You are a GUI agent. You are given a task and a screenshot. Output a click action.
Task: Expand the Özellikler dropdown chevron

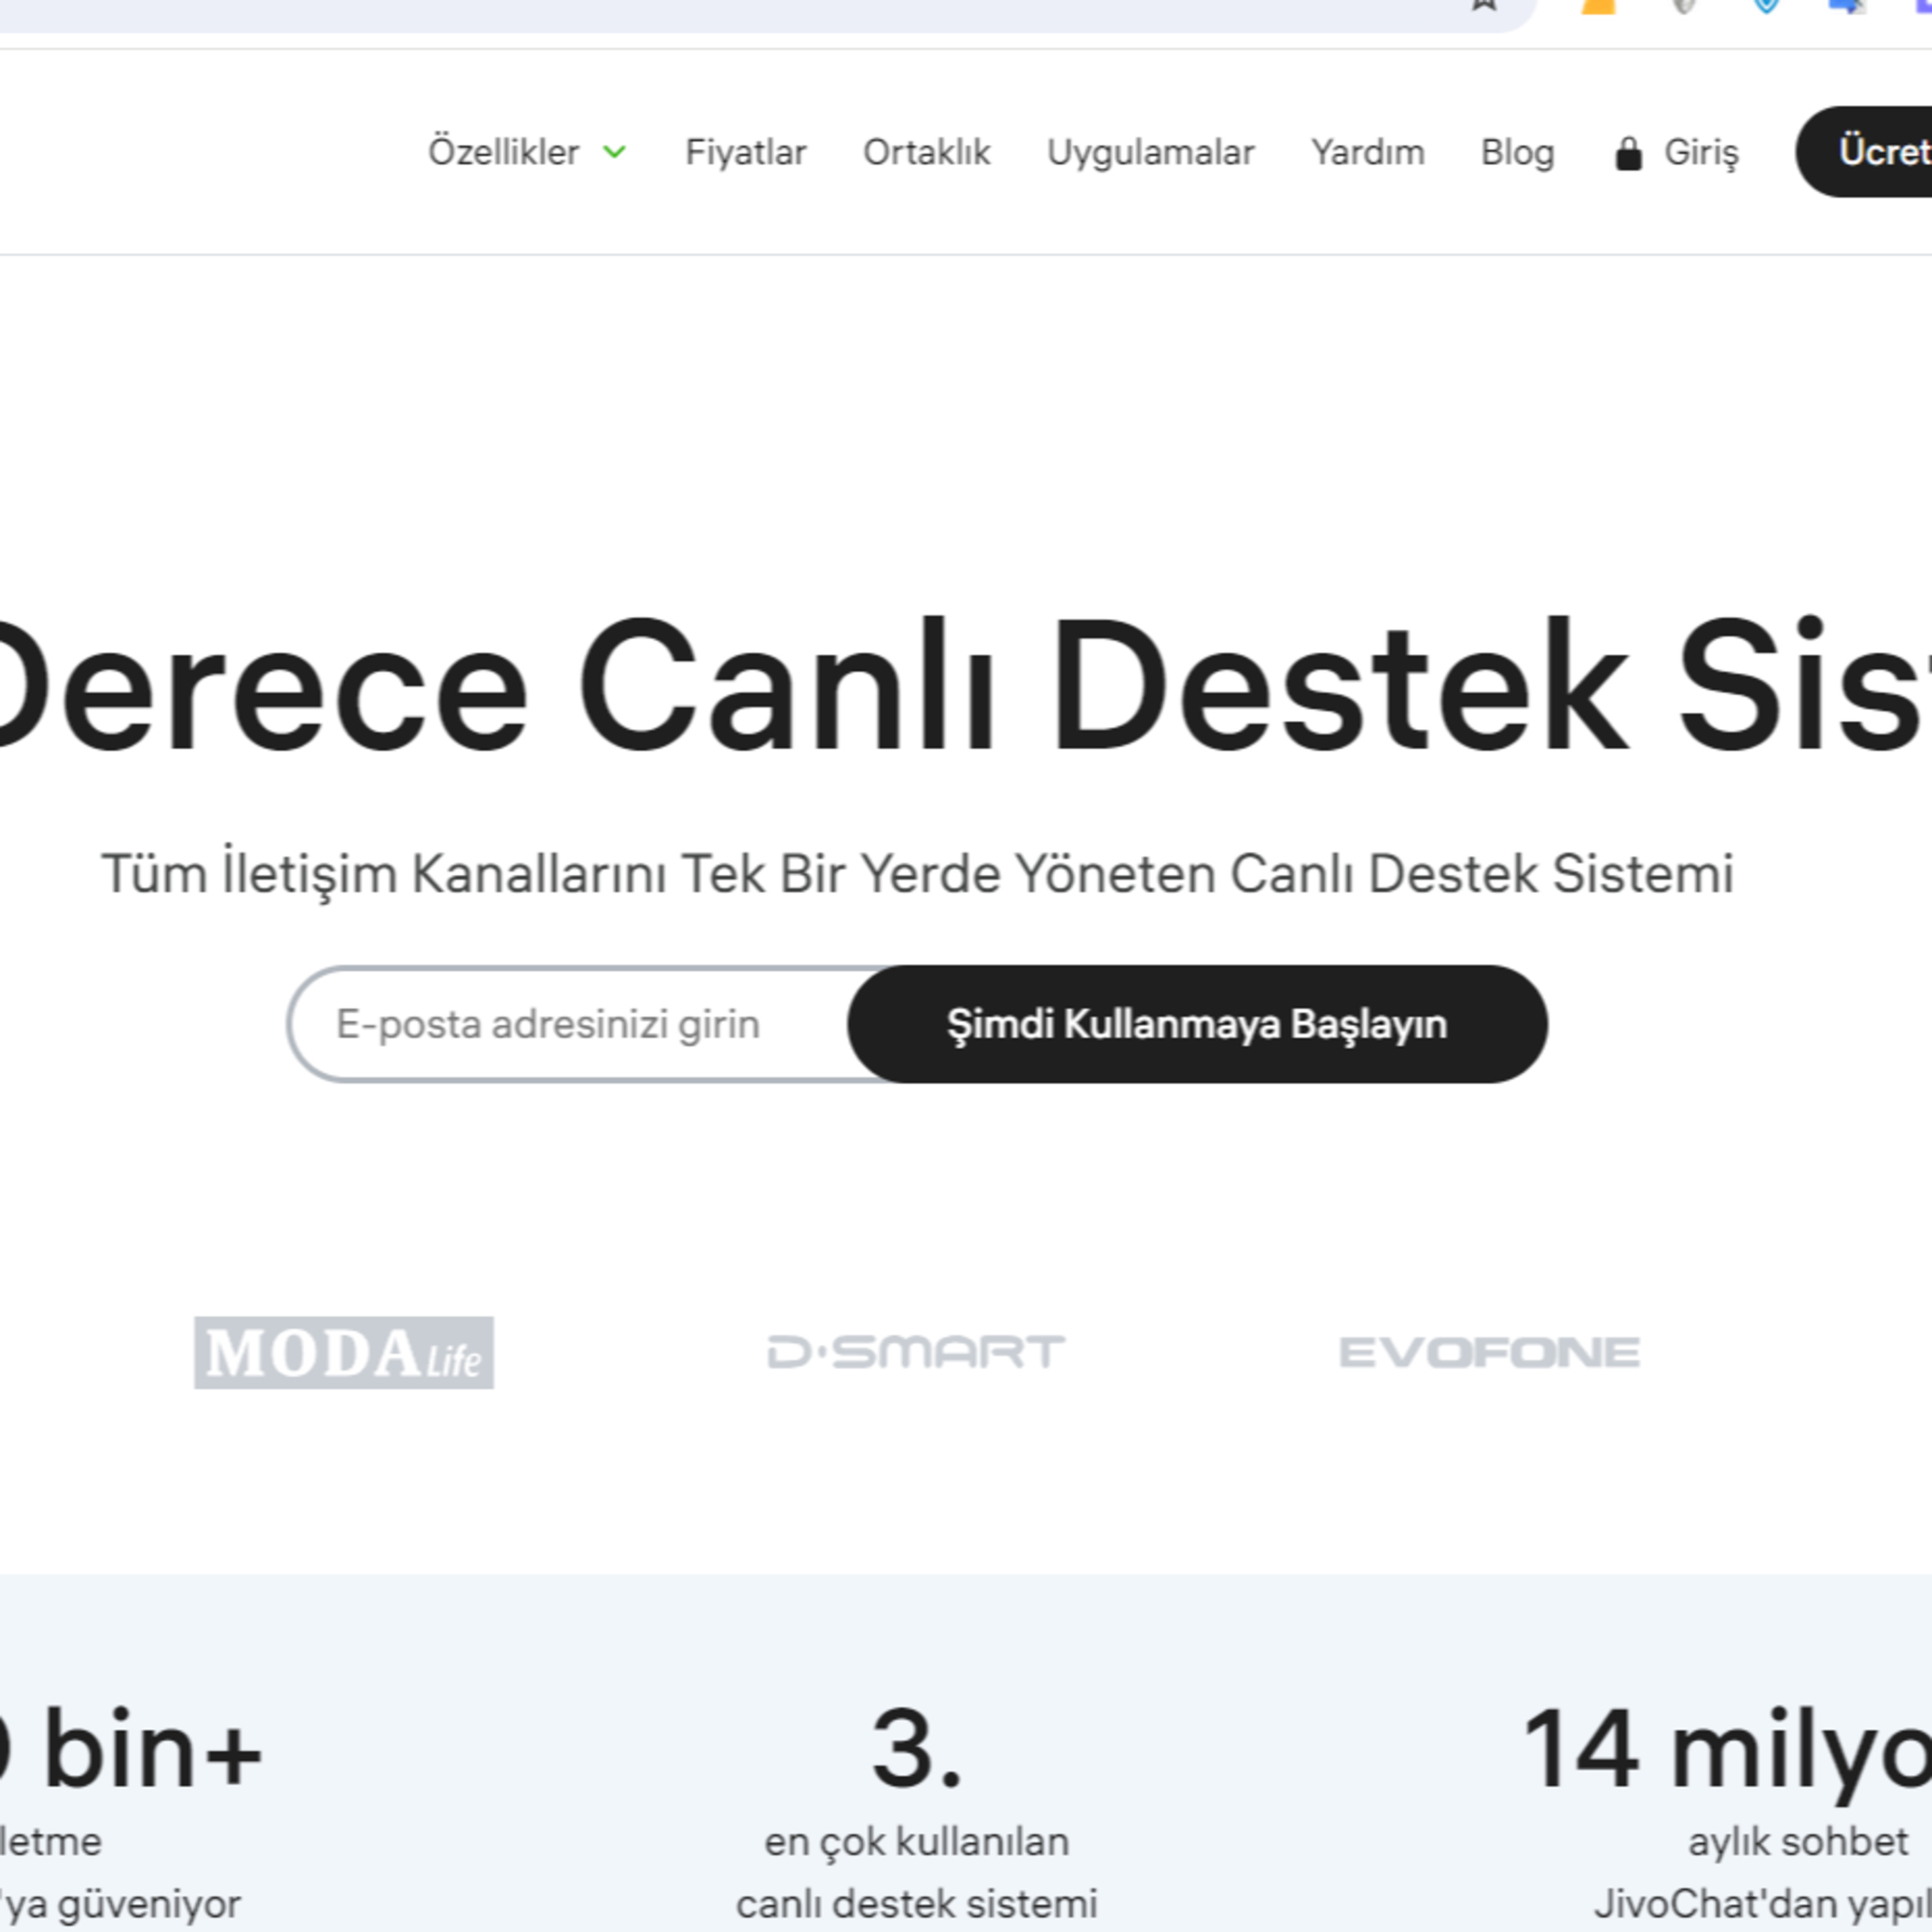coord(615,152)
